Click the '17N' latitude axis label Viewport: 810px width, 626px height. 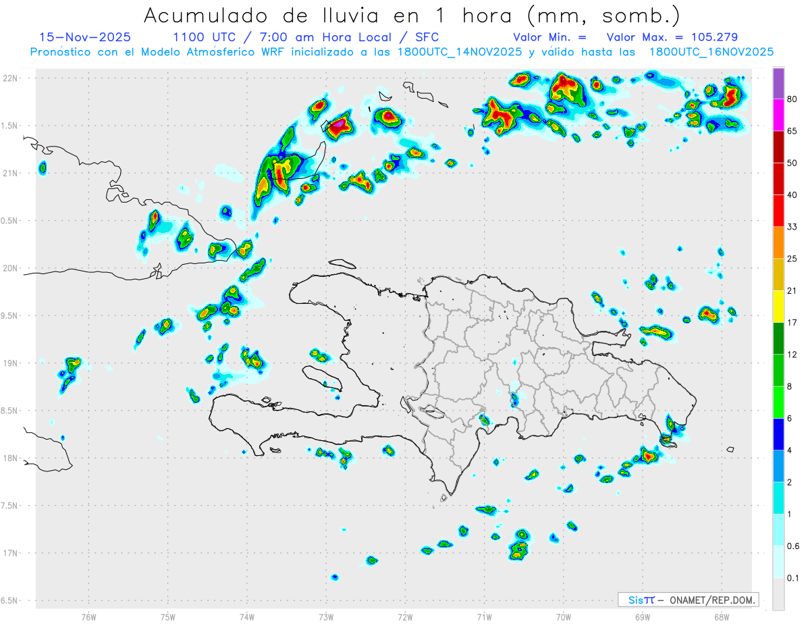point(10,553)
